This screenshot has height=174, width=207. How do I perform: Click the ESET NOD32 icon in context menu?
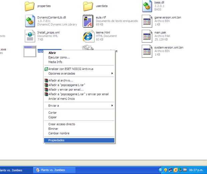(46, 69)
